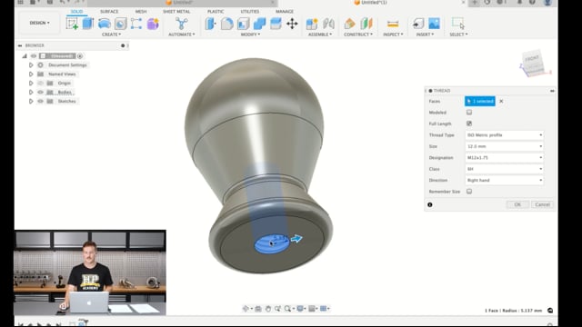Viewport: 582px width, 327px height.
Task: Select the Fillet tool icon
Action: (x=226, y=24)
